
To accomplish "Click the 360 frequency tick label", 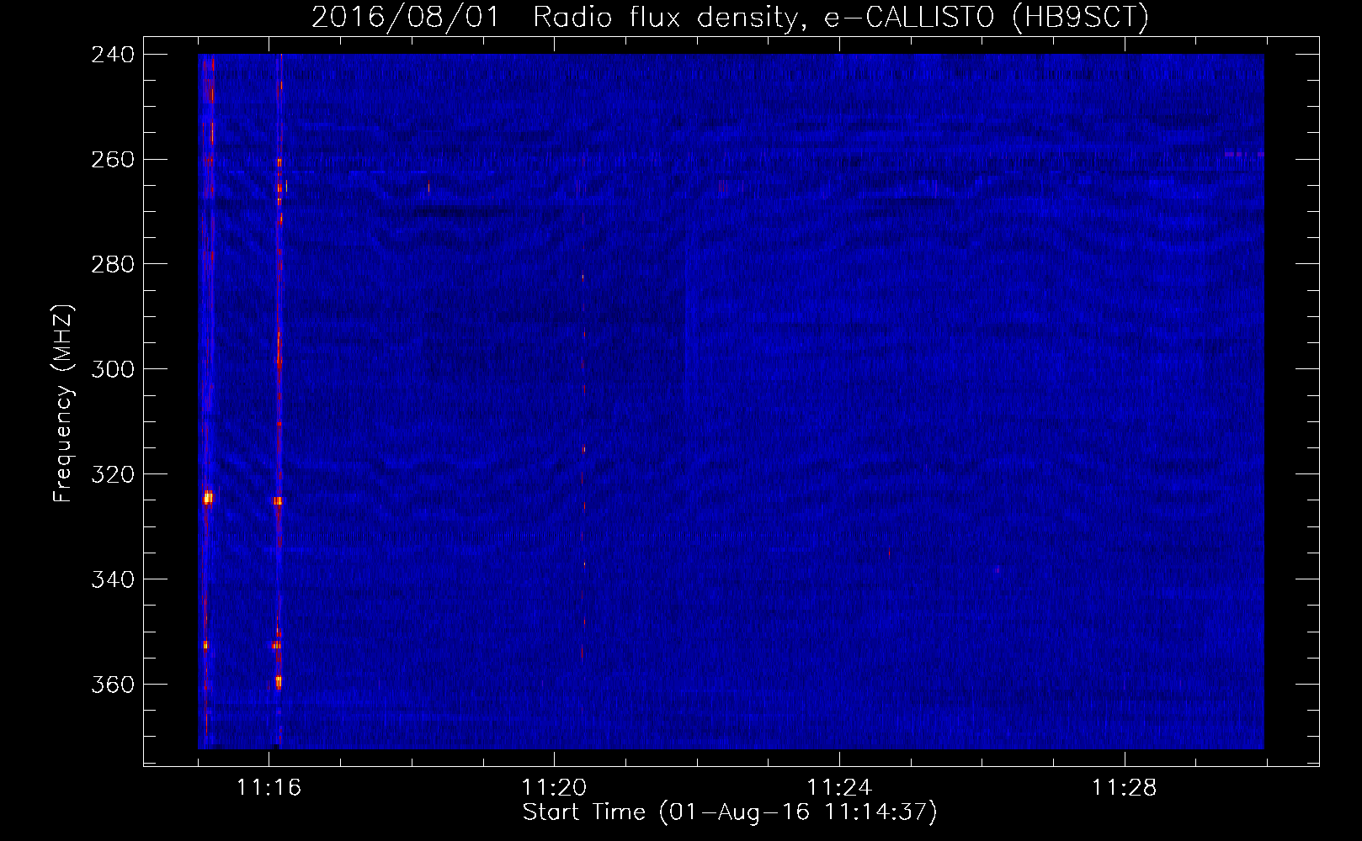I will pyautogui.click(x=113, y=685).
